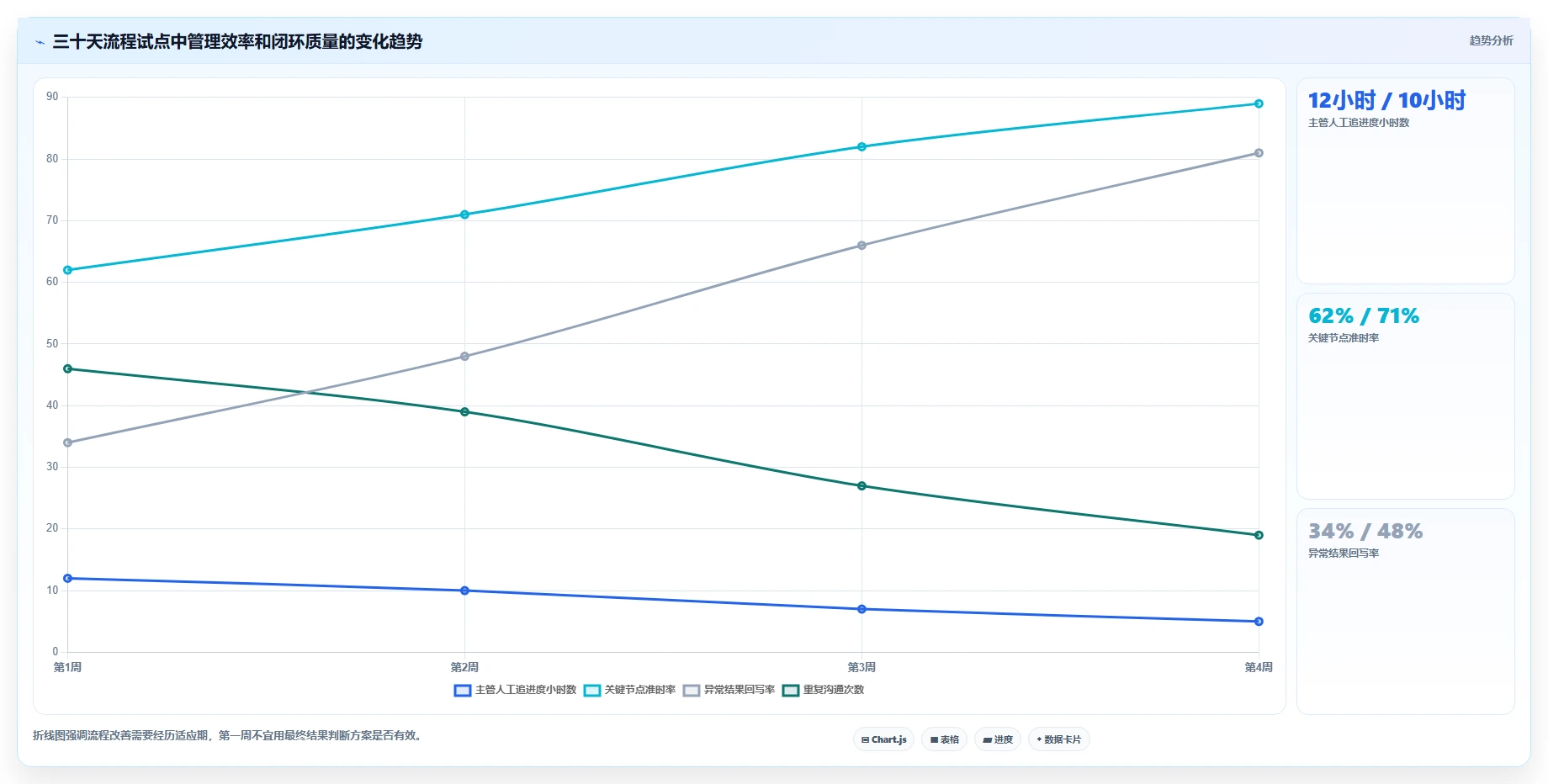Click the trend icon beside the chart title
The width and height of the screenshot is (1548, 784).
pyautogui.click(x=40, y=42)
